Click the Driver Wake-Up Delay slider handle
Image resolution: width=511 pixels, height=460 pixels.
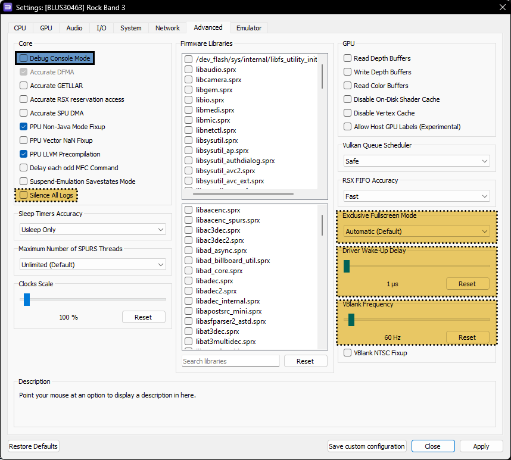pos(347,266)
